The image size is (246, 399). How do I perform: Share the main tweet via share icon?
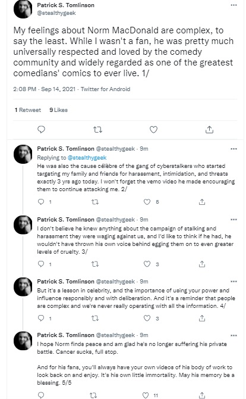pos(209,129)
